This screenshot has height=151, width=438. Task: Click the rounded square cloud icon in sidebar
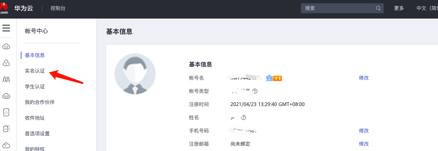[6, 112]
